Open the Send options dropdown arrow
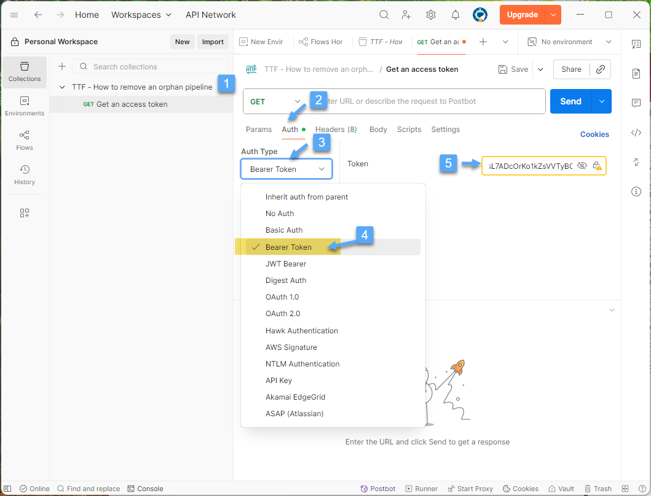Image resolution: width=651 pixels, height=496 pixels. 602,101
